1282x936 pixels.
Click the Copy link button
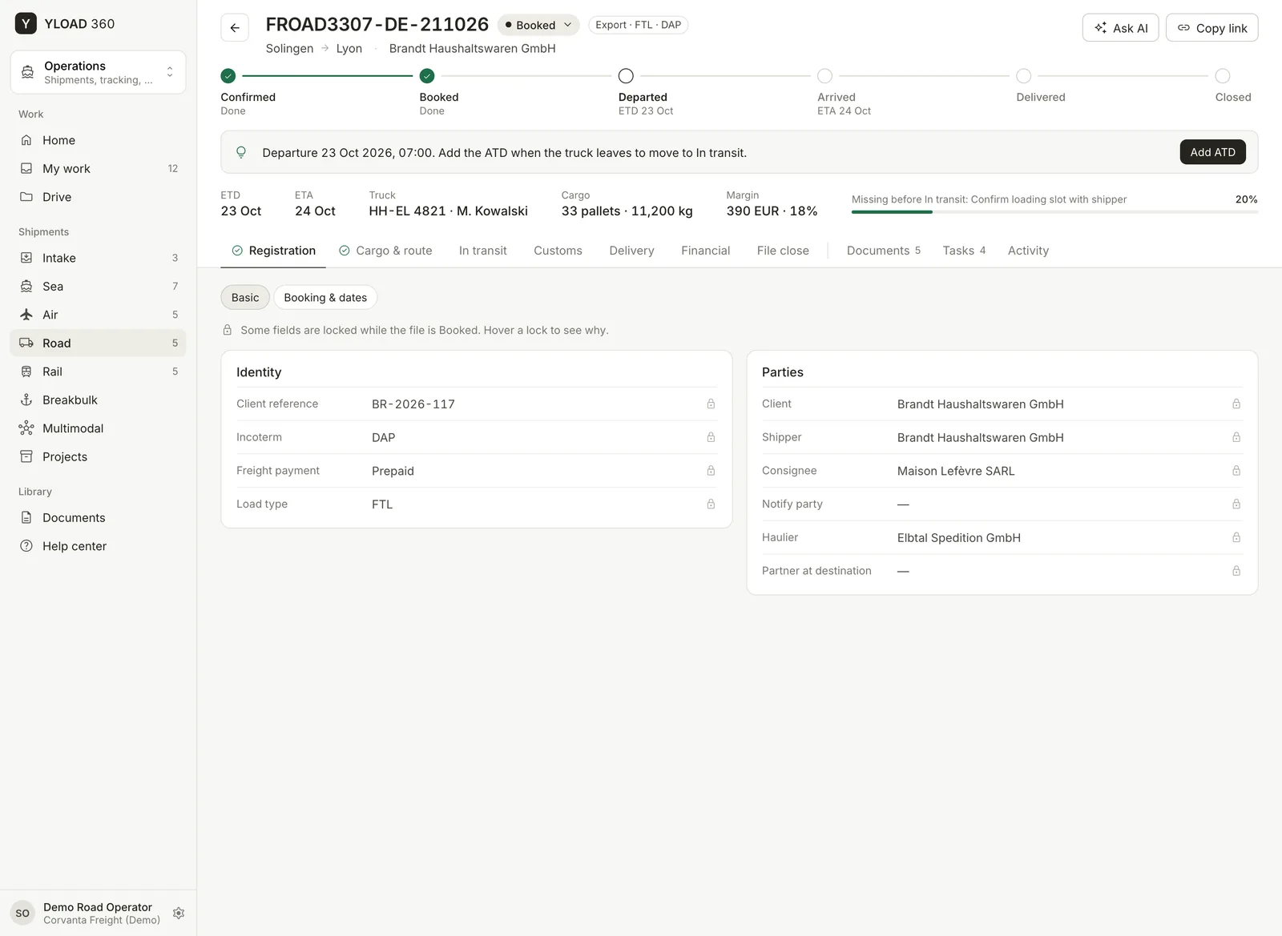point(1211,28)
